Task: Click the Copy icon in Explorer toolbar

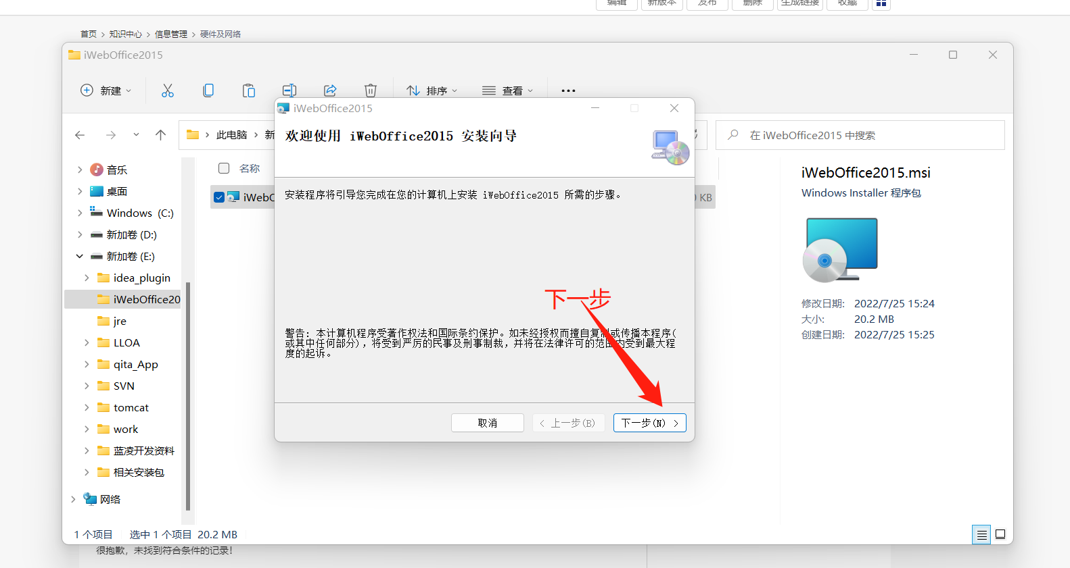Action: pos(208,91)
